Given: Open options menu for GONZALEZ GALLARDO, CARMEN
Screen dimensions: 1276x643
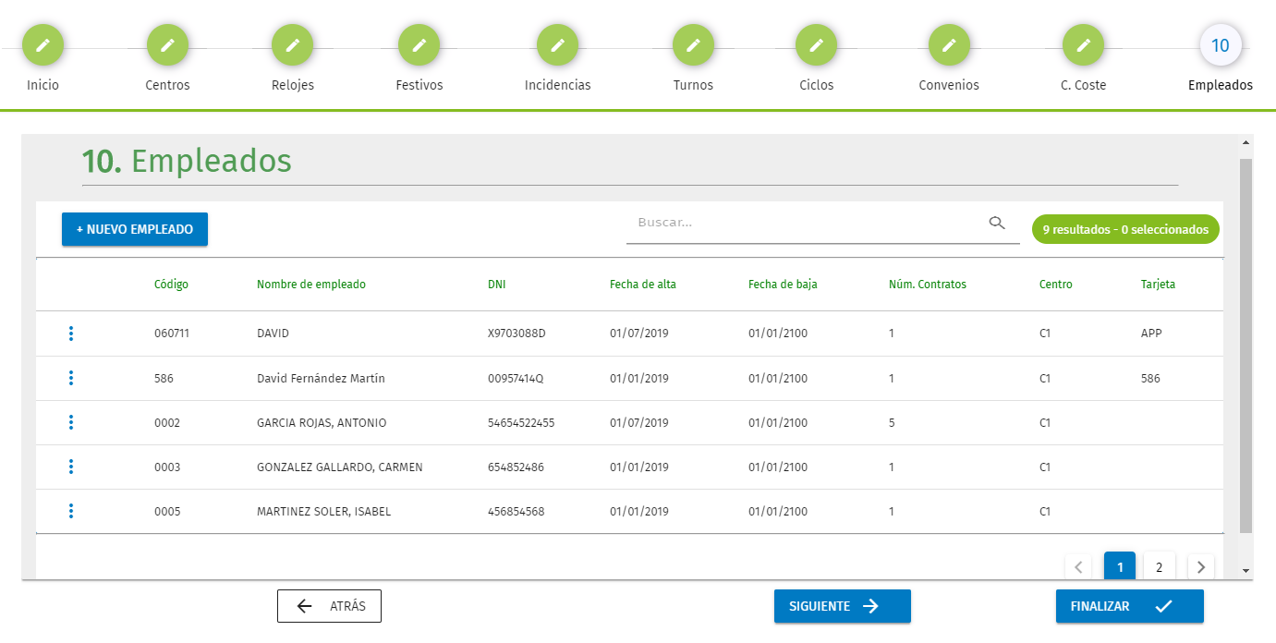Looking at the screenshot, I should point(71,467).
